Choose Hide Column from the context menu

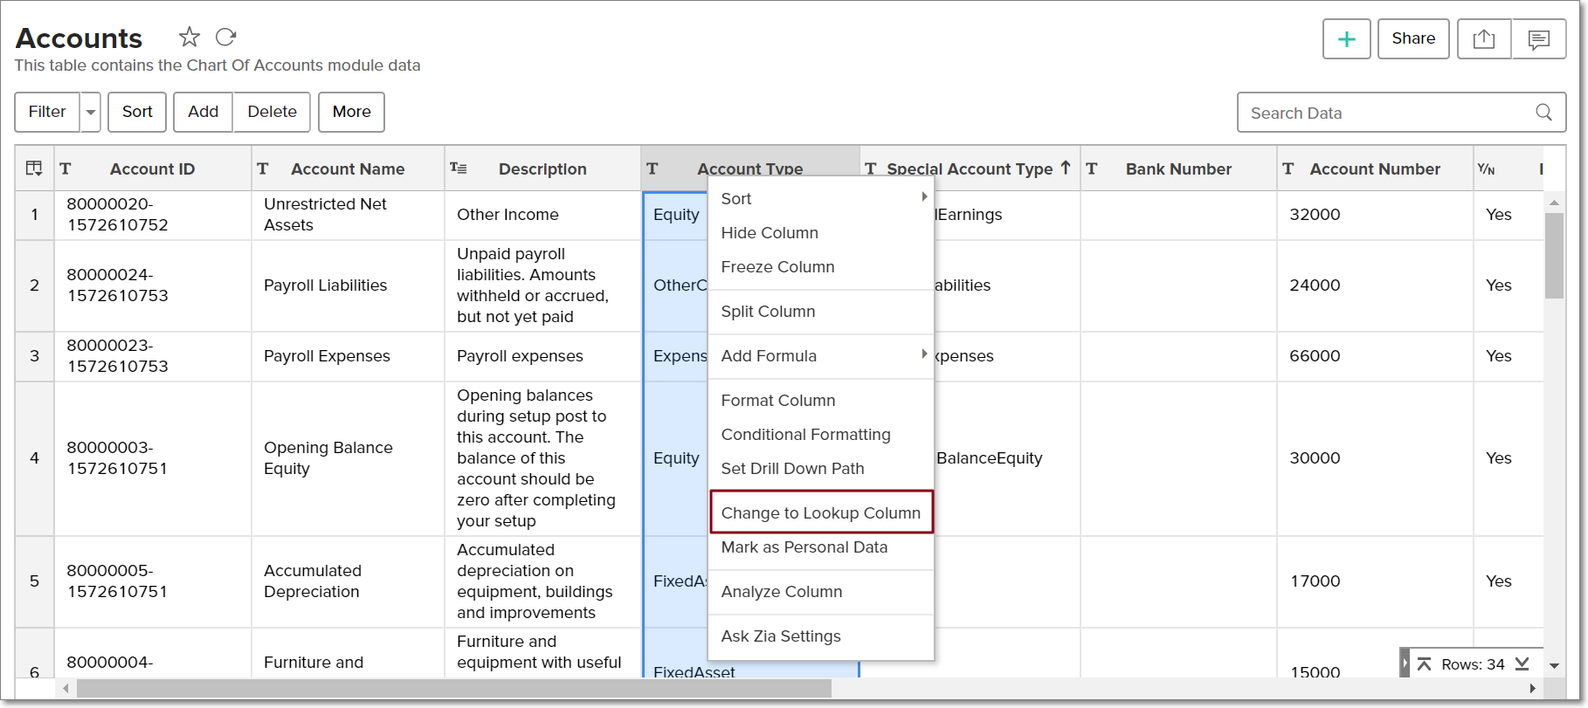[770, 233]
